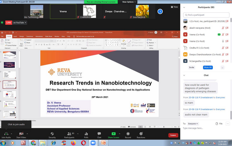
Task: Click the blue next-video arrow
Action: (x=160, y=11)
